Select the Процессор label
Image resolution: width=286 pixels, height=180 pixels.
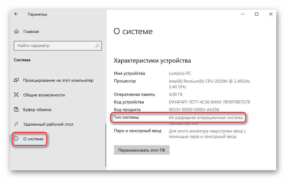(x=125, y=81)
